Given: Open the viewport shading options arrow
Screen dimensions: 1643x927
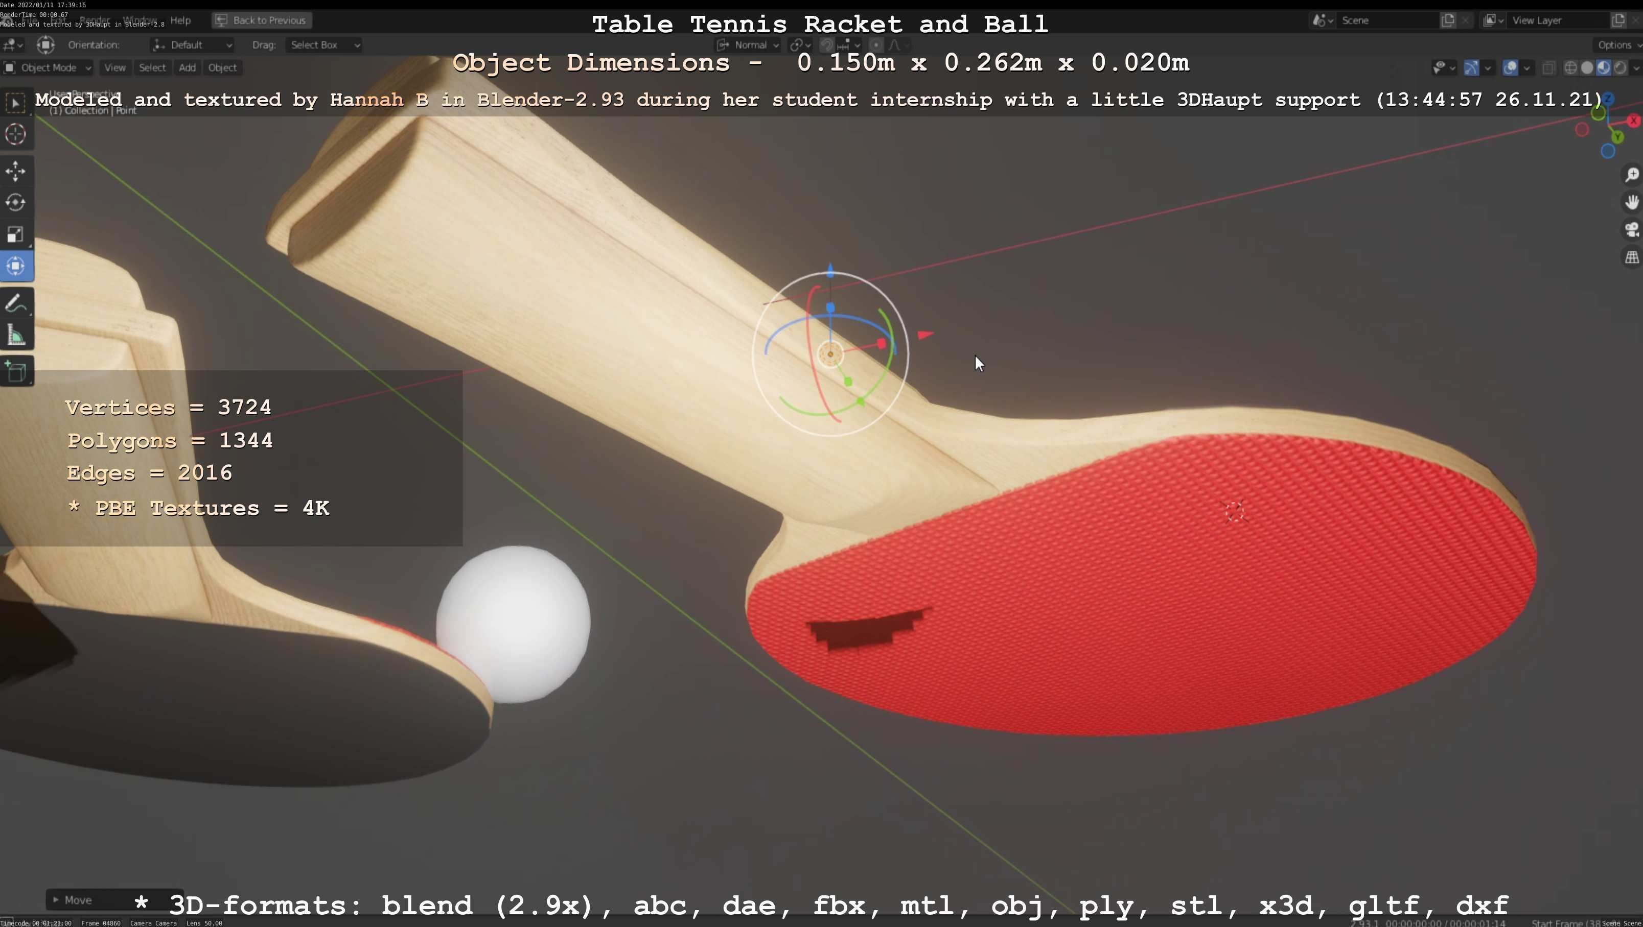Looking at the screenshot, I should tap(1636, 67).
